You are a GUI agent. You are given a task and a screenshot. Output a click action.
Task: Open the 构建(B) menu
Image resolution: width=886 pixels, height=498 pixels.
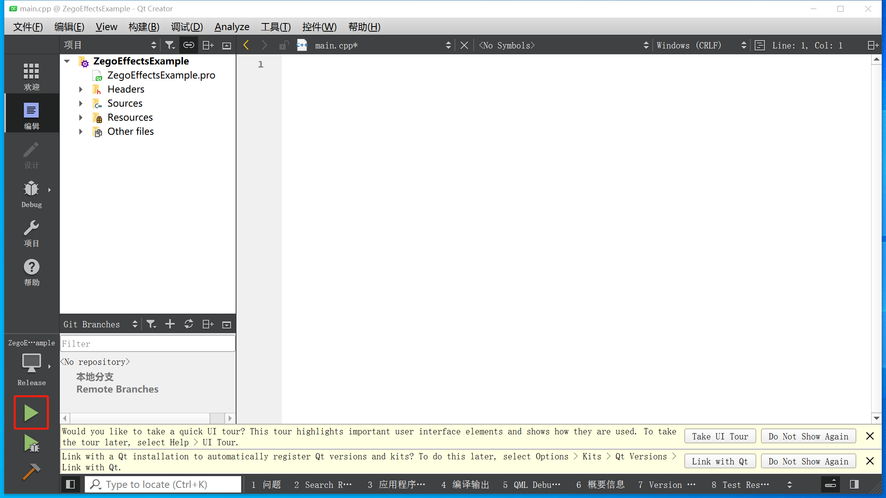[x=144, y=27]
